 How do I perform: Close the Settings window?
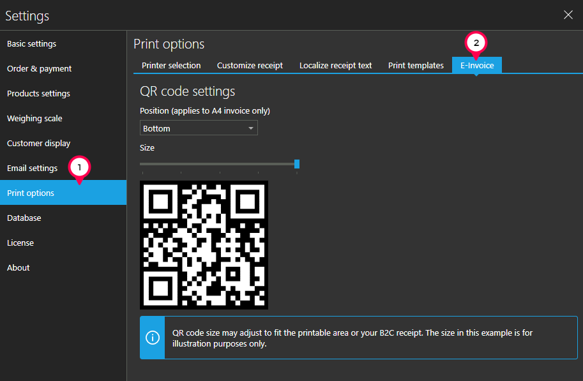click(568, 15)
